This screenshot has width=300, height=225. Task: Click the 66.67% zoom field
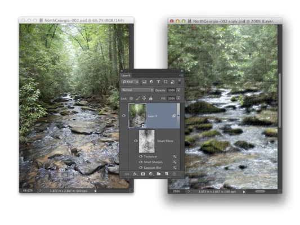[28, 191]
